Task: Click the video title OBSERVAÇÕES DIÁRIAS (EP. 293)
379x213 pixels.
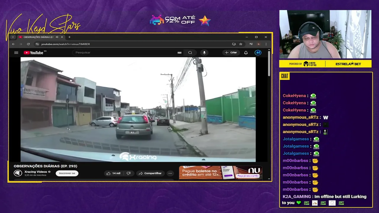Action: pos(45,166)
